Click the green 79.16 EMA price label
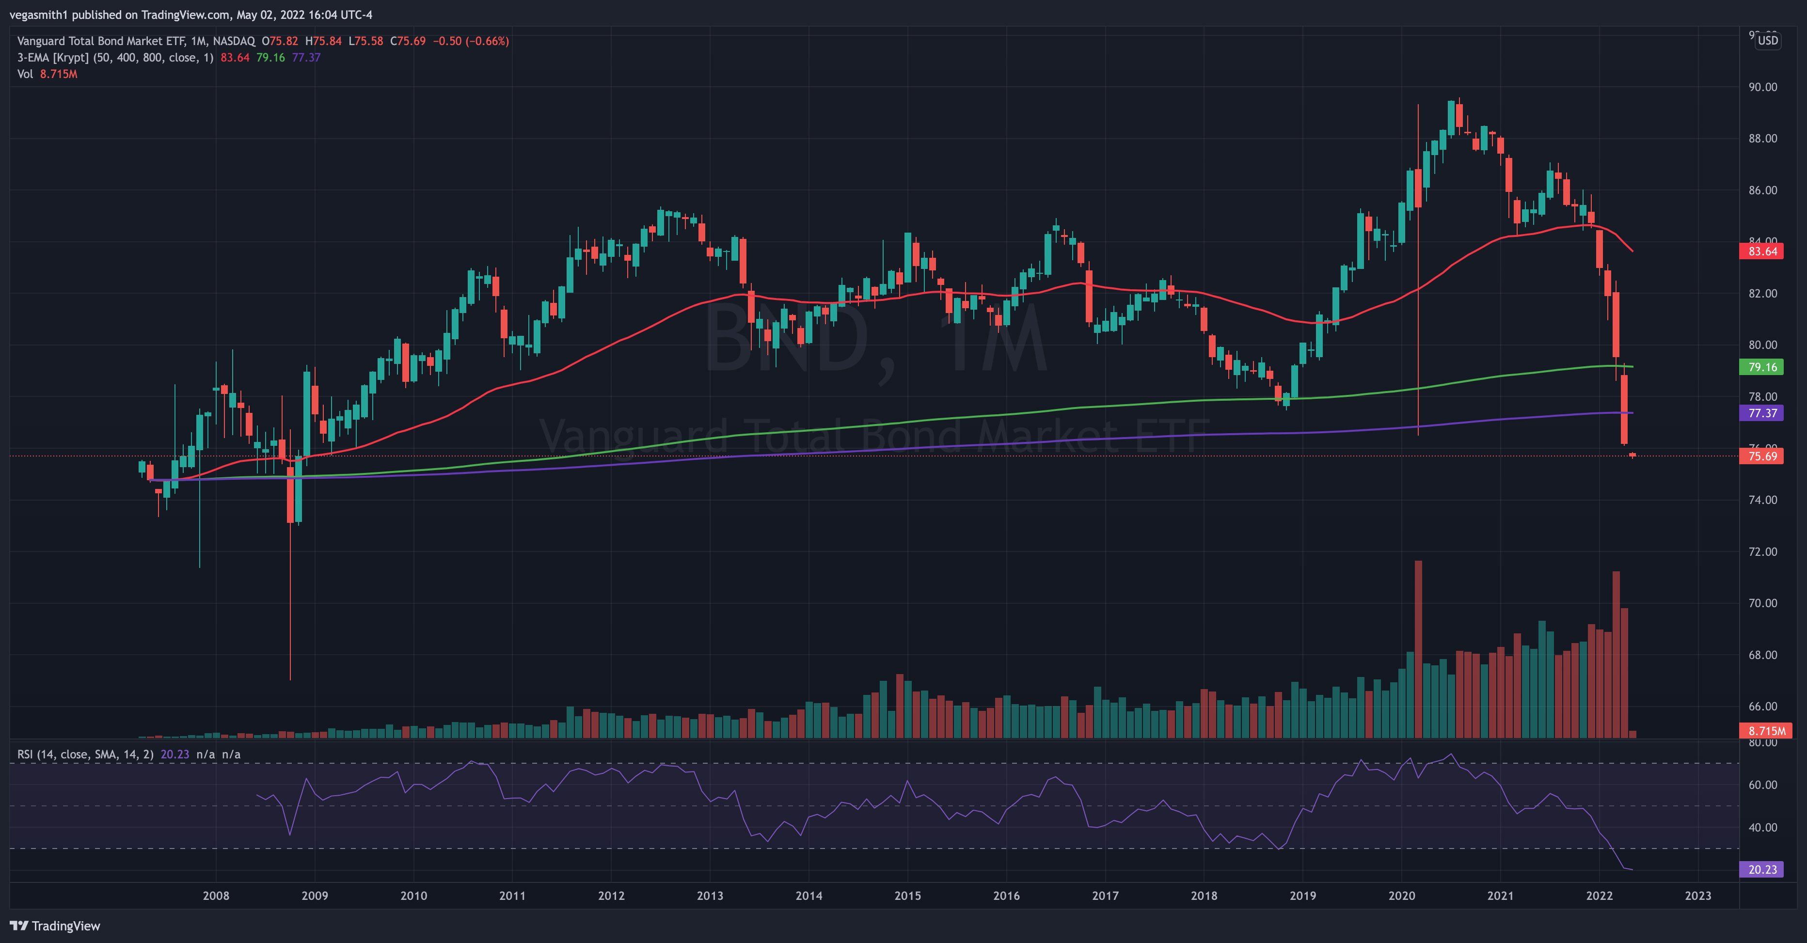Viewport: 1807px width, 943px height. tap(1762, 367)
